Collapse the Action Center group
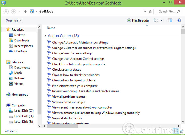This screenshot has height=135, width=185. pos(45,36)
